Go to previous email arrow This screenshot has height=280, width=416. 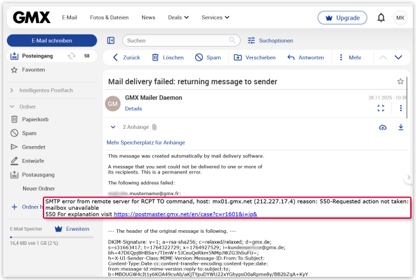[383, 57]
